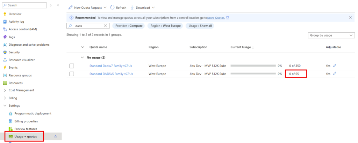Click the sidebar up-down diamond button
The width and height of the screenshot is (358, 143).
click(x=51, y=5)
